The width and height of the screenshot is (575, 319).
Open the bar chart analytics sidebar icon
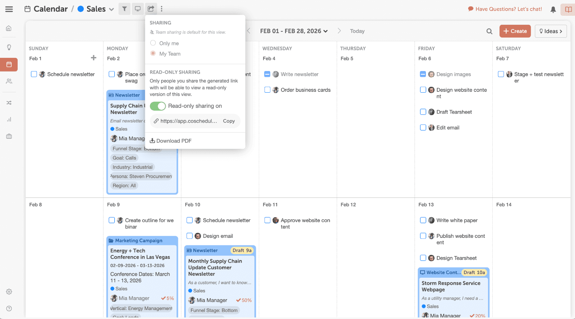point(9,120)
